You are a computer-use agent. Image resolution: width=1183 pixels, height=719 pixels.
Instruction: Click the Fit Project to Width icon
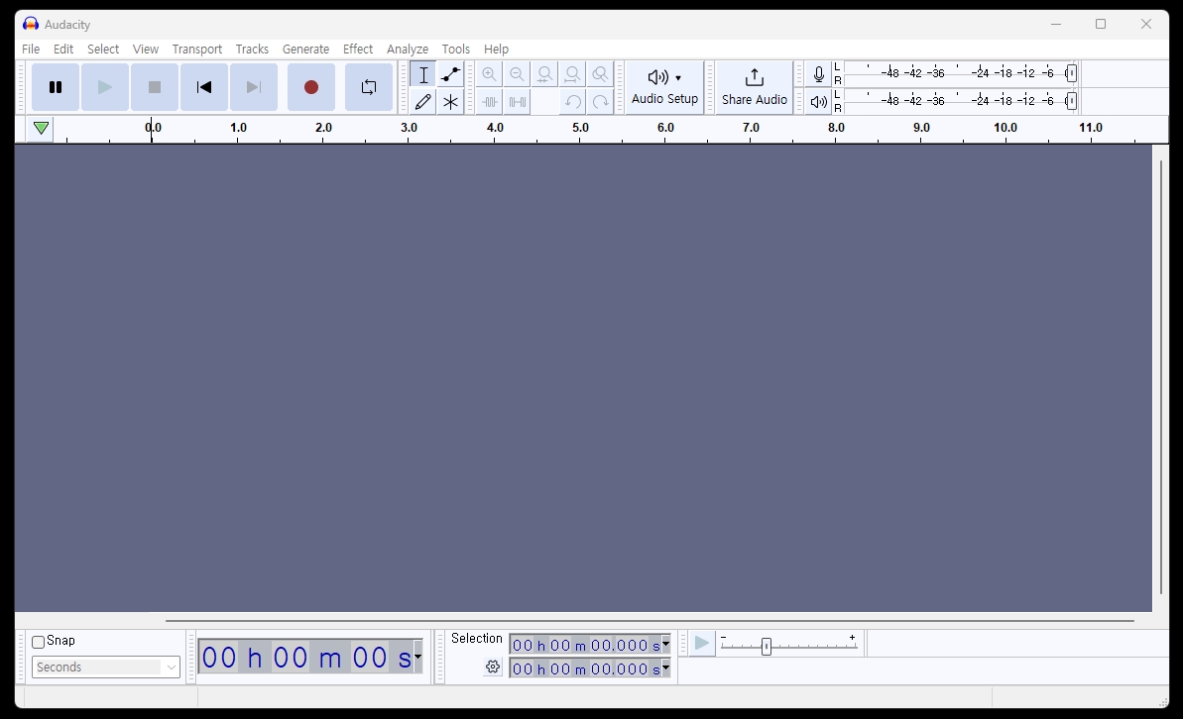[572, 74]
